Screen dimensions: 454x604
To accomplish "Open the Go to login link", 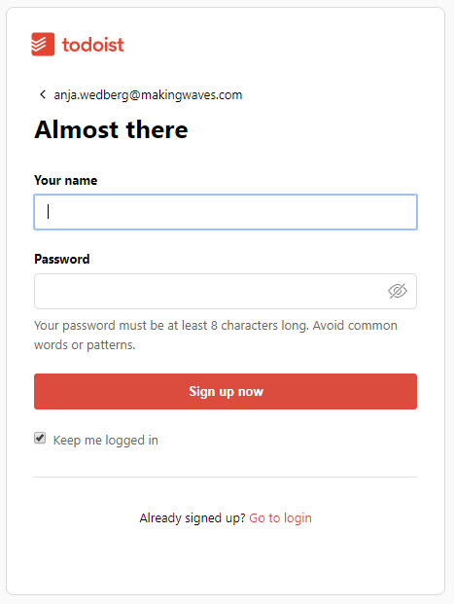I will 280,518.
